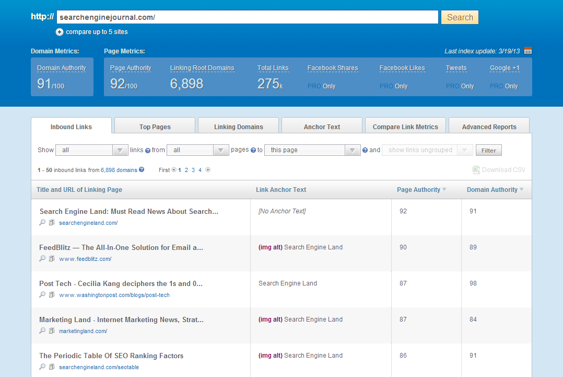Click the Facebook Shares metric label
Image resolution: width=563 pixels, height=377 pixels.
(x=333, y=68)
